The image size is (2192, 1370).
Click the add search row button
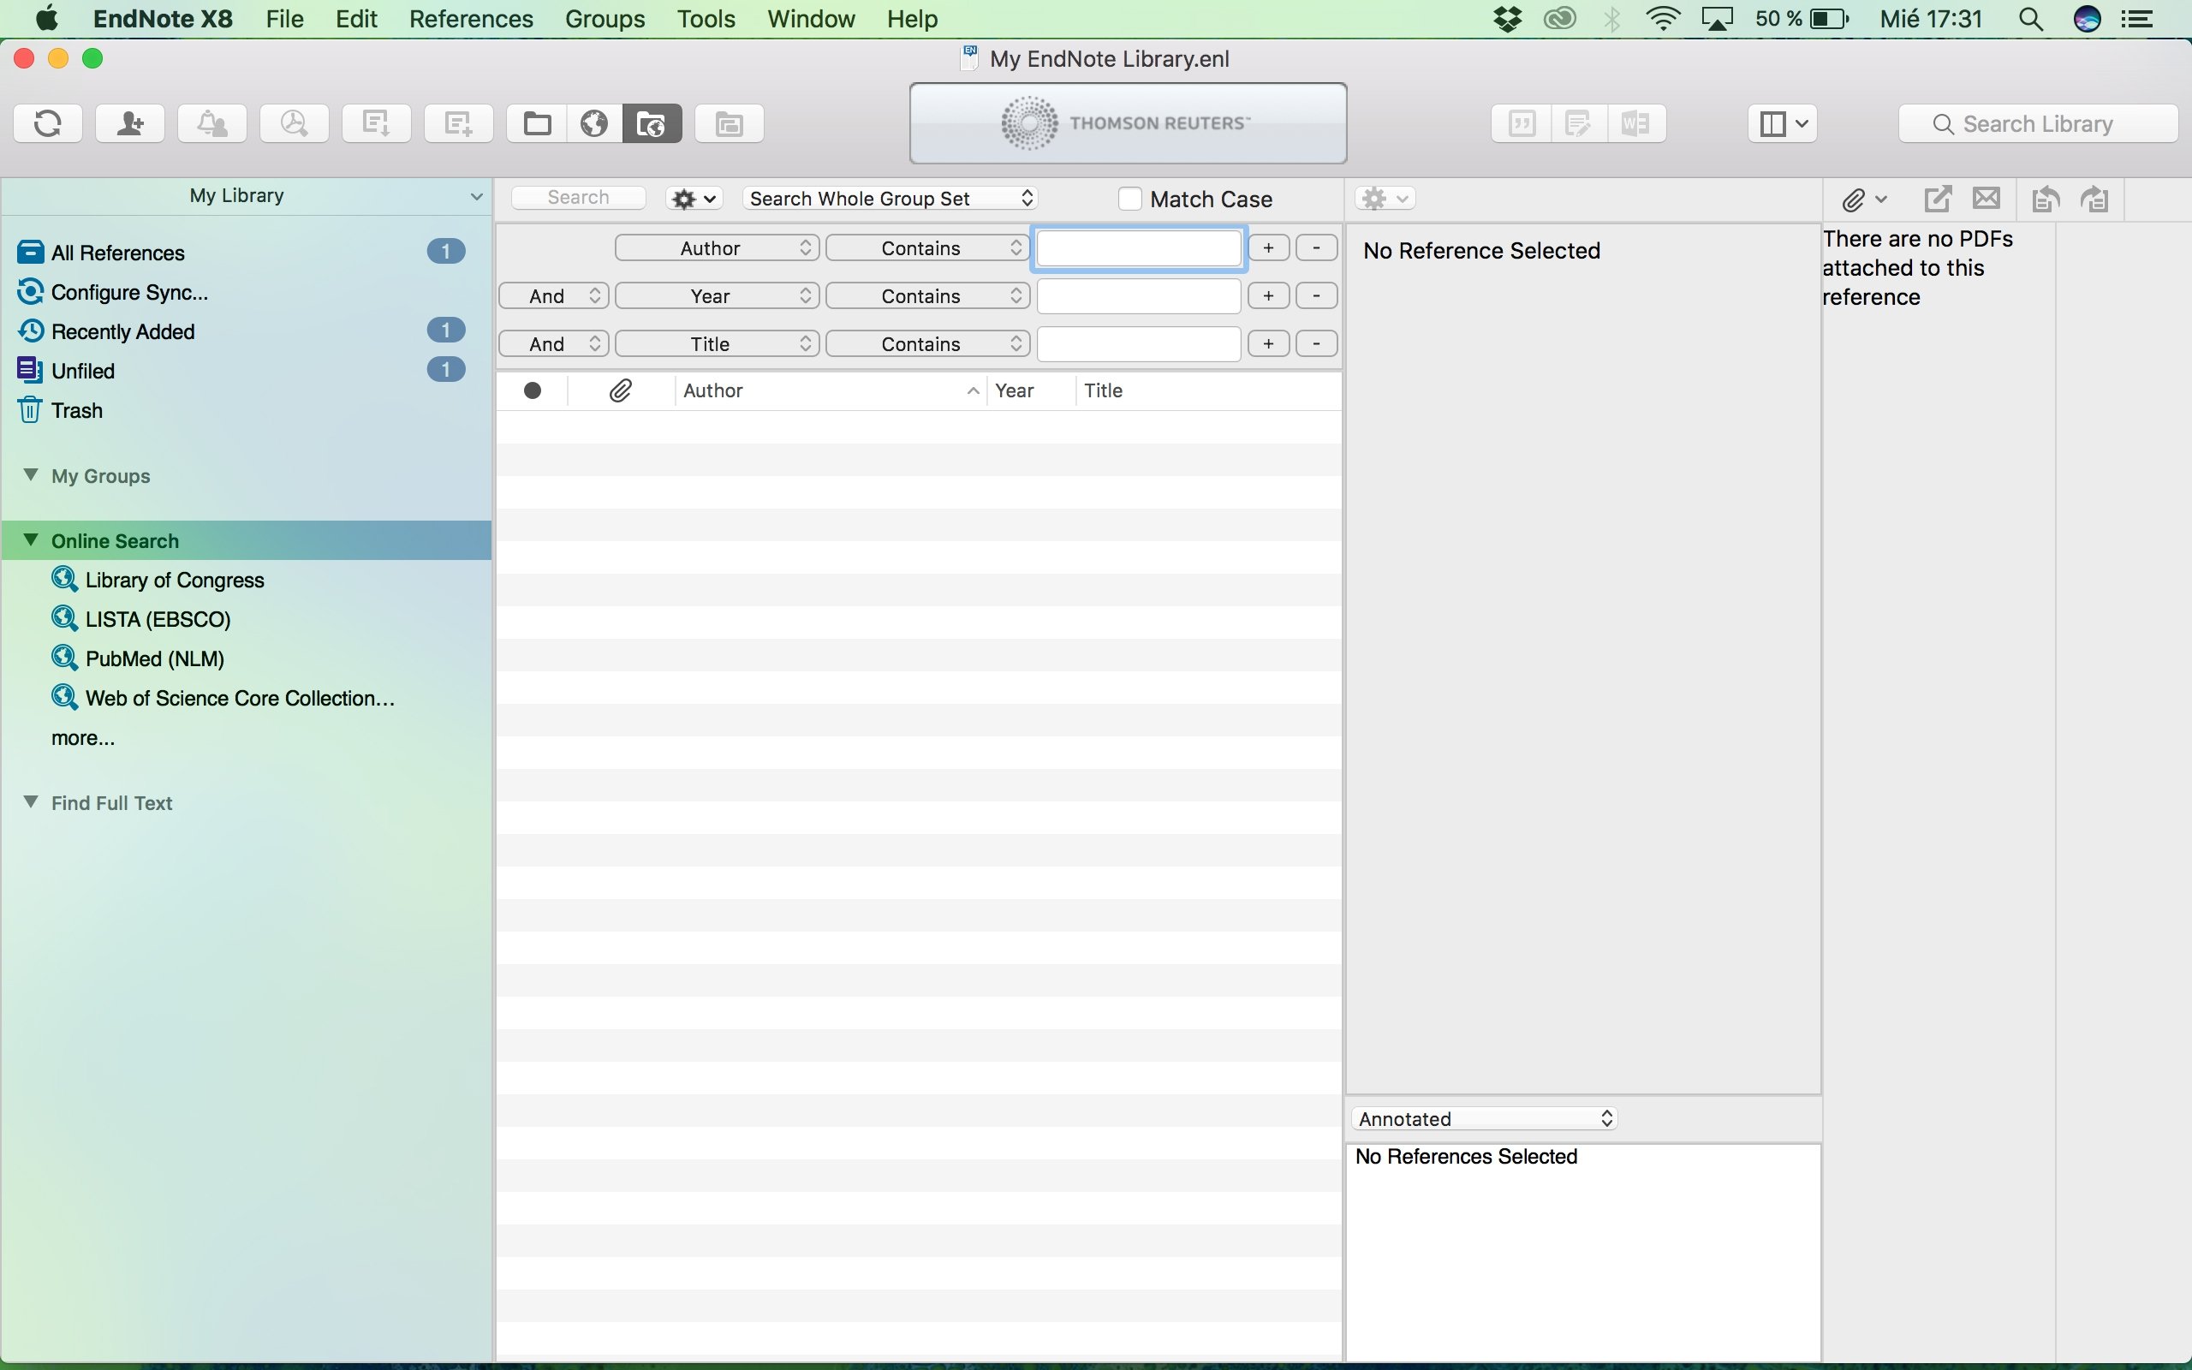tap(1269, 247)
